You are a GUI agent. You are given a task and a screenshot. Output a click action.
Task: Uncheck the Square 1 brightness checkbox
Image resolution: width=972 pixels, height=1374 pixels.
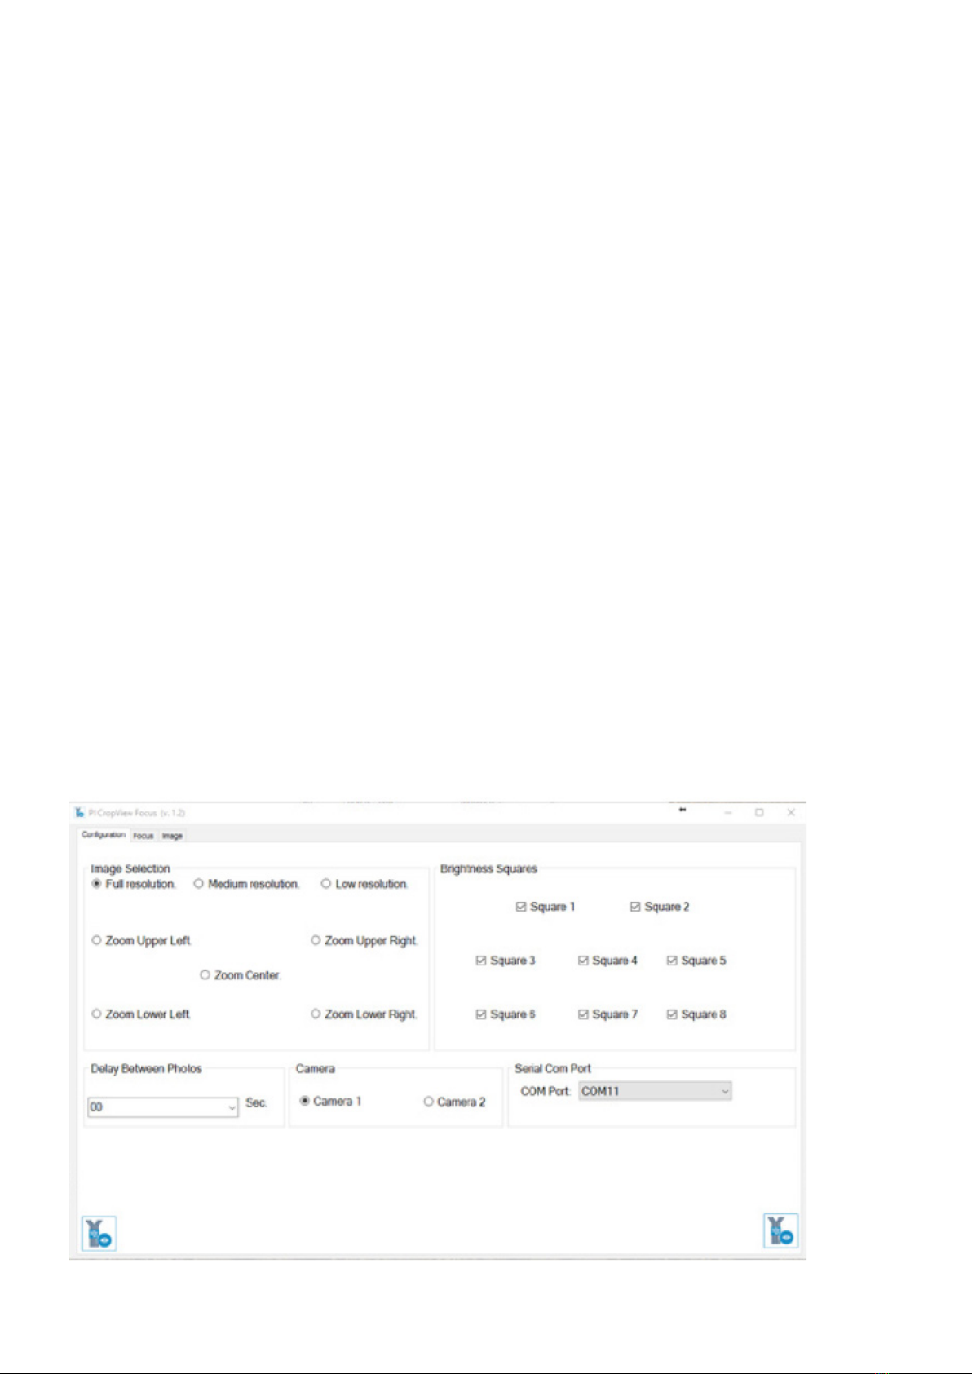[x=521, y=907]
